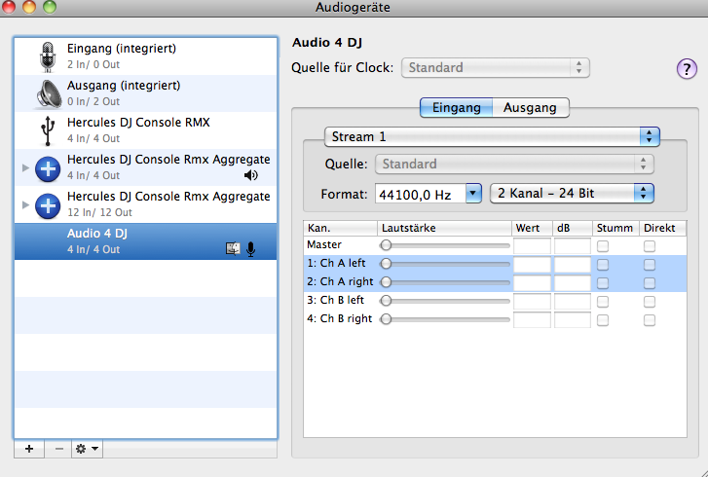Click the Master volume slider
This screenshot has height=477, width=708.
click(445, 245)
